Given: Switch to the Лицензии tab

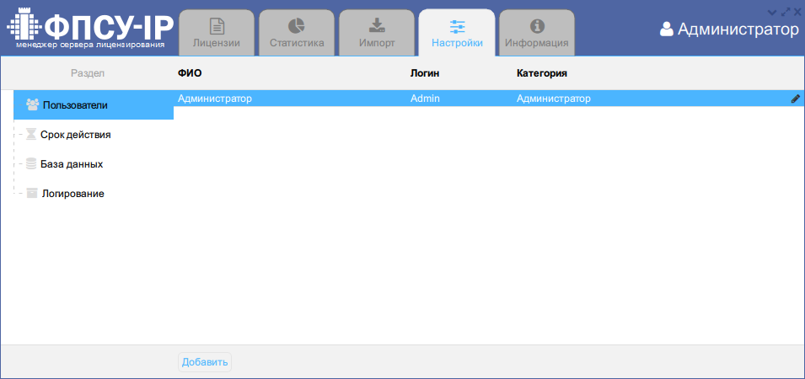Looking at the screenshot, I should (x=217, y=33).
